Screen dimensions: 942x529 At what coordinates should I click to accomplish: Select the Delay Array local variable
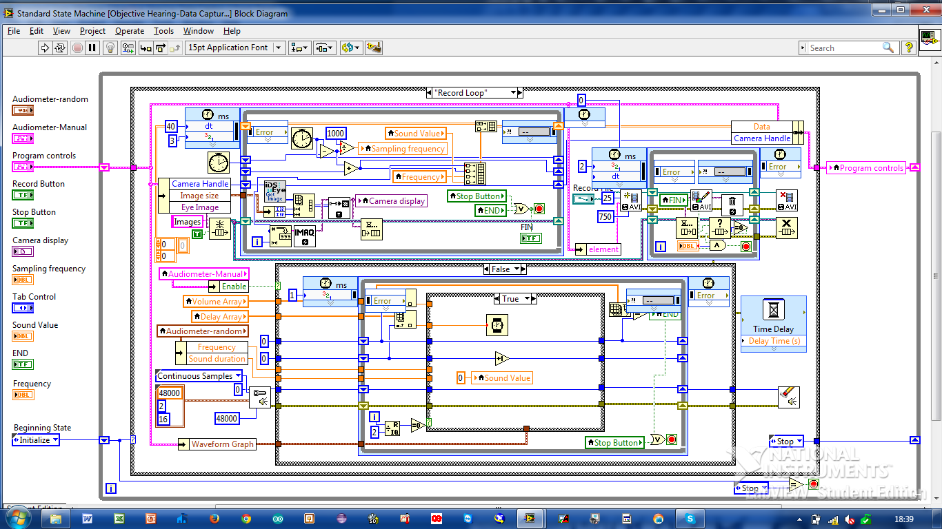220,317
